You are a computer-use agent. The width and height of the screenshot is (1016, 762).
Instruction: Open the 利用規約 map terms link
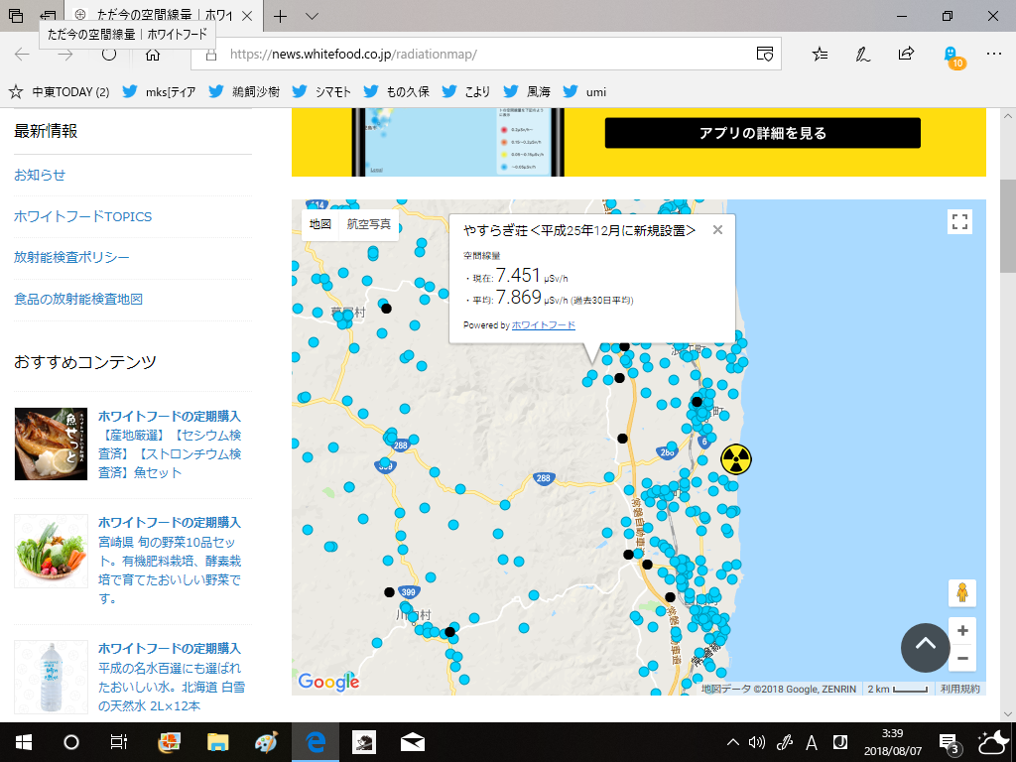pos(959,689)
